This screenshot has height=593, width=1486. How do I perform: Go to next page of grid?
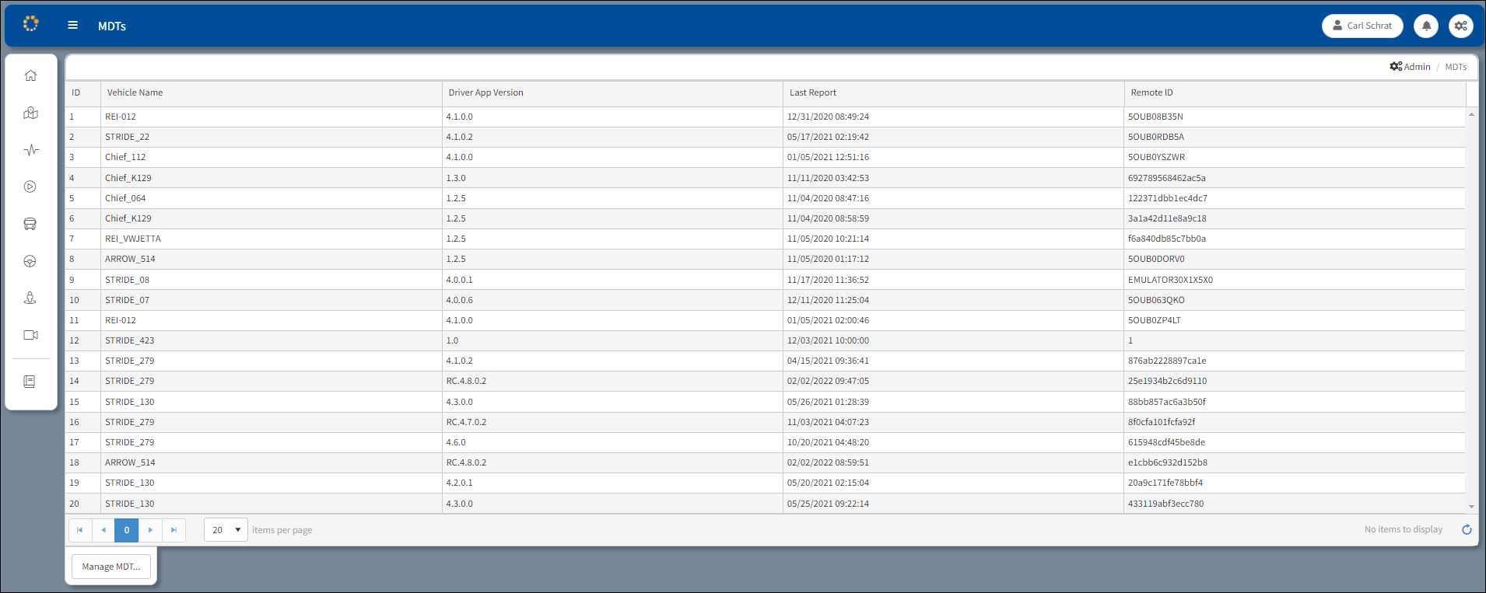pyautogui.click(x=150, y=530)
